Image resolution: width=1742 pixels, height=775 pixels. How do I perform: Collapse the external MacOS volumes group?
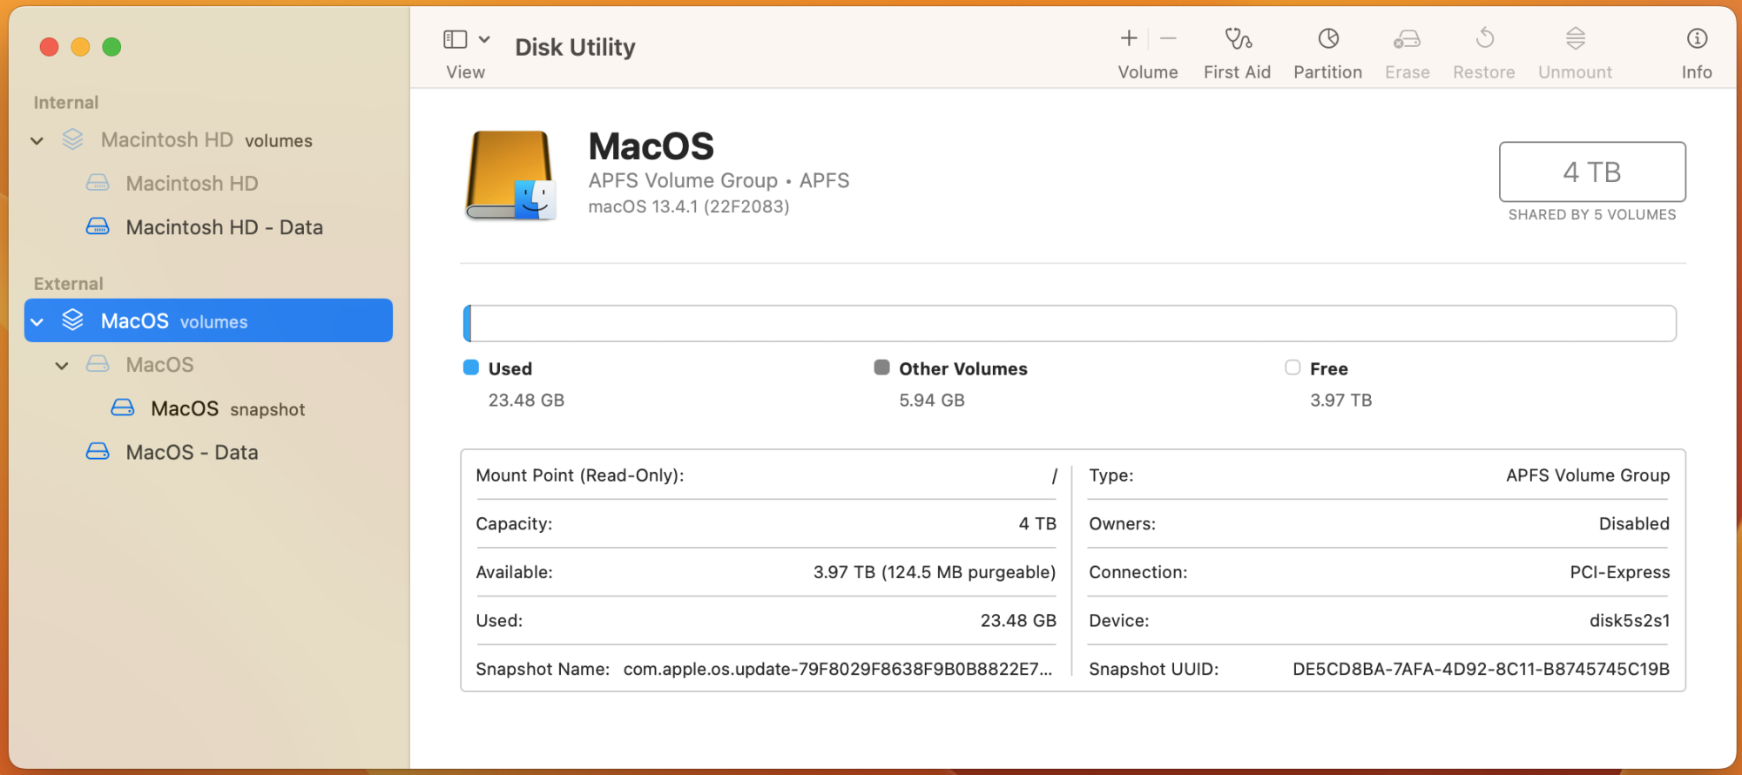(37, 321)
